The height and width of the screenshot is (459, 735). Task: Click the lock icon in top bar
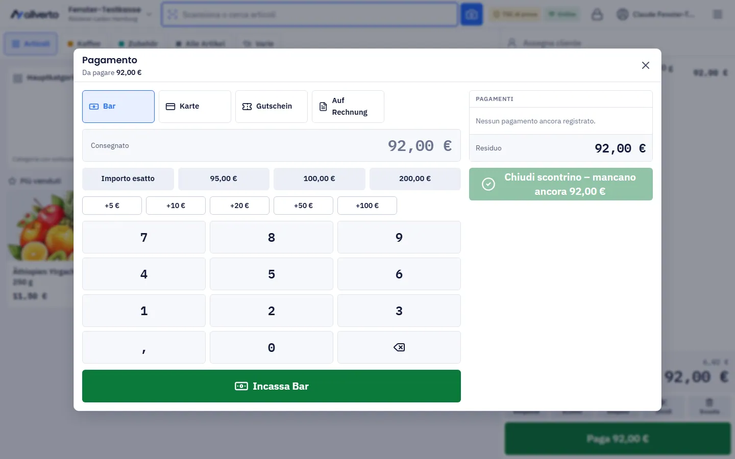click(x=597, y=14)
